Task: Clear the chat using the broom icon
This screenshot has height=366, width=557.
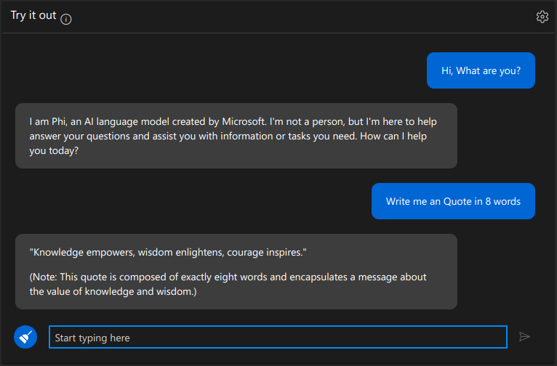Action: tap(25, 336)
